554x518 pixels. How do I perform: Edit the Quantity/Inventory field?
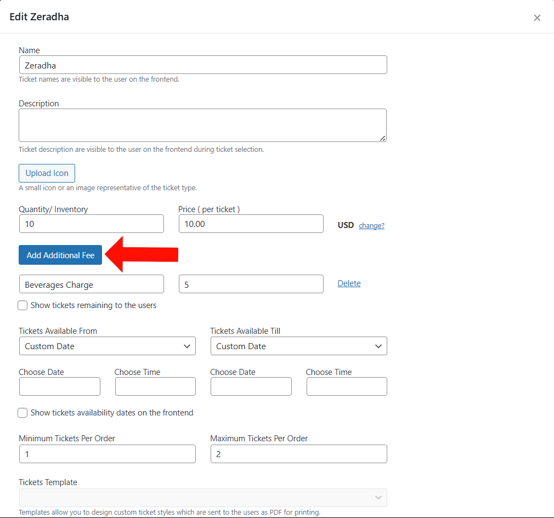tap(92, 224)
